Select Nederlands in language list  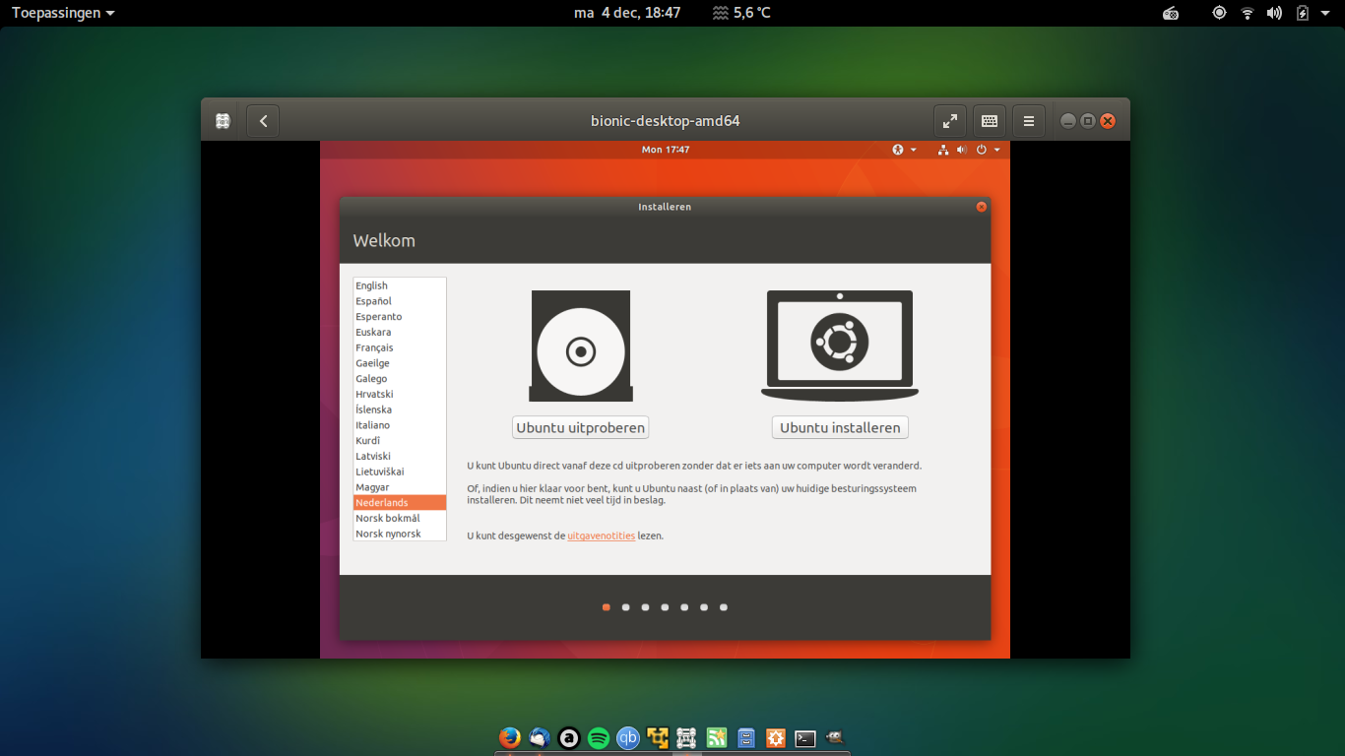(x=400, y=503)
